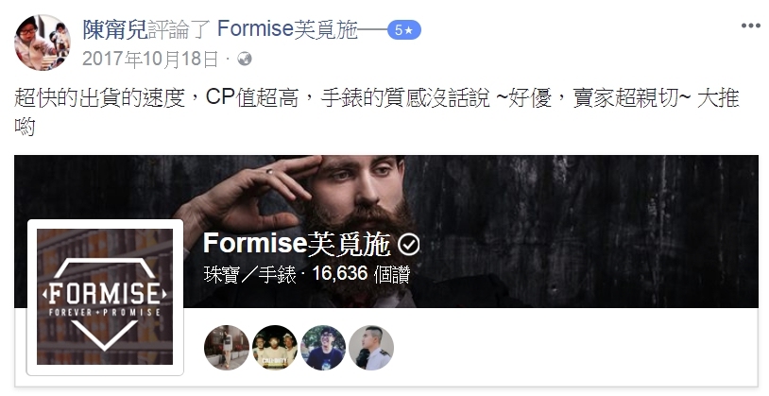The height and width of the screenshot is (396, 769).
Task: Open the third friend avatar with glasses
Action: [323, 348]
